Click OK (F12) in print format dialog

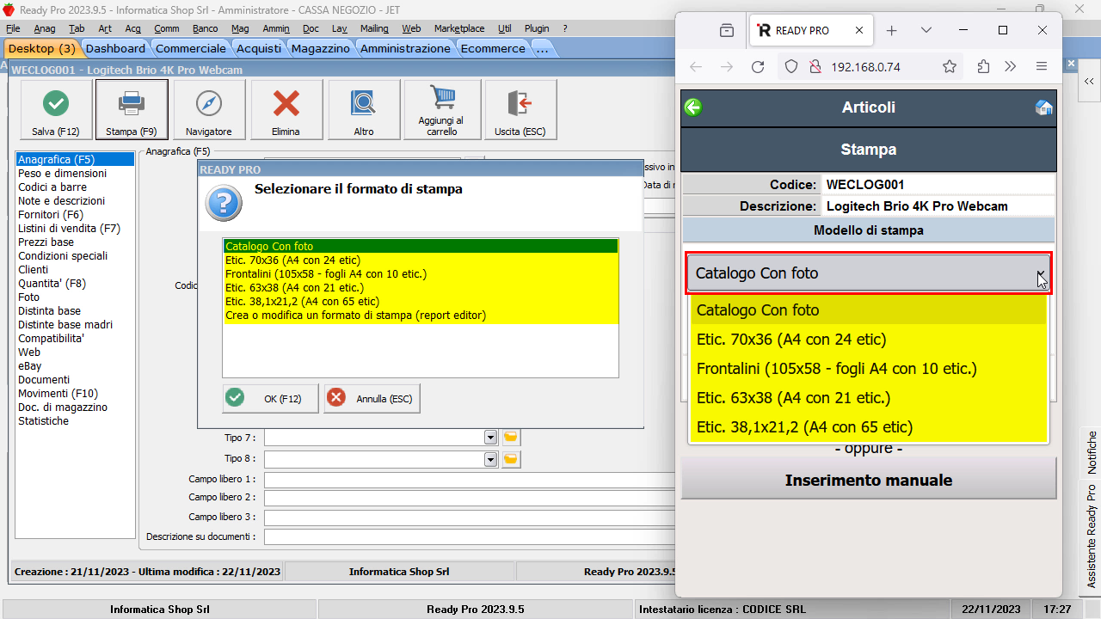270,399
